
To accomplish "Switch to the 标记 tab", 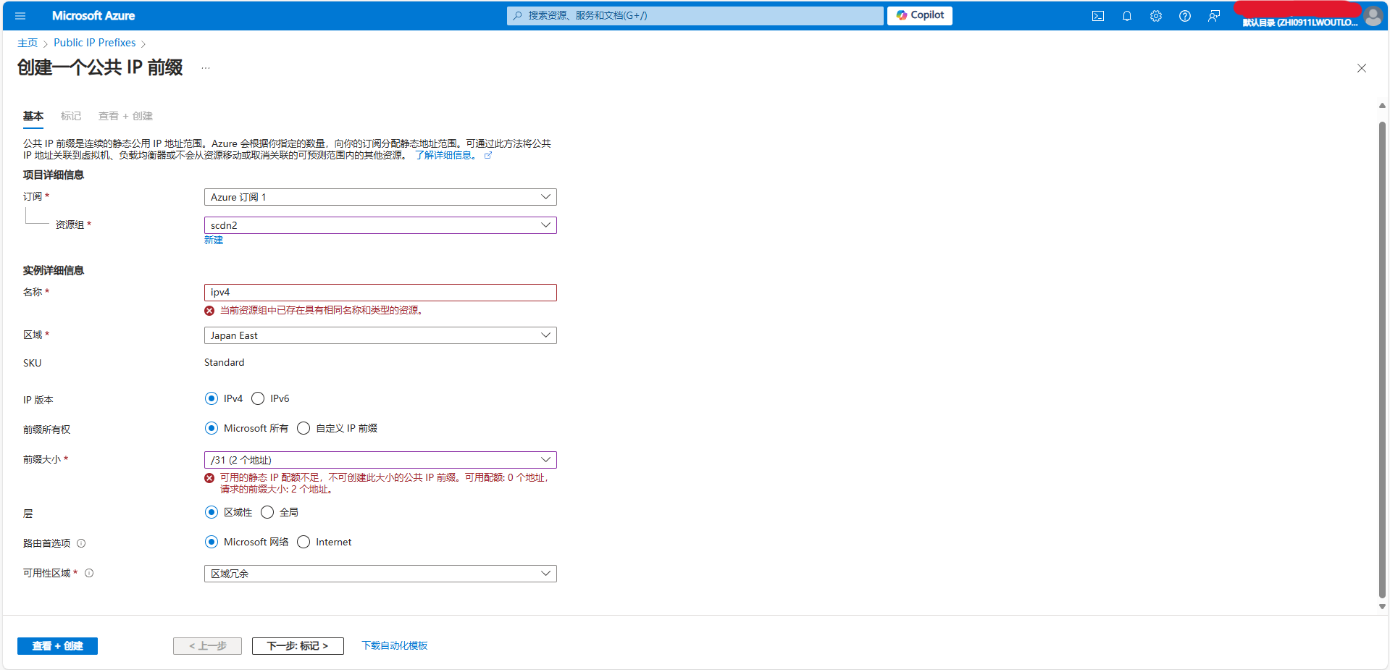I will click(x=71, y=116).
